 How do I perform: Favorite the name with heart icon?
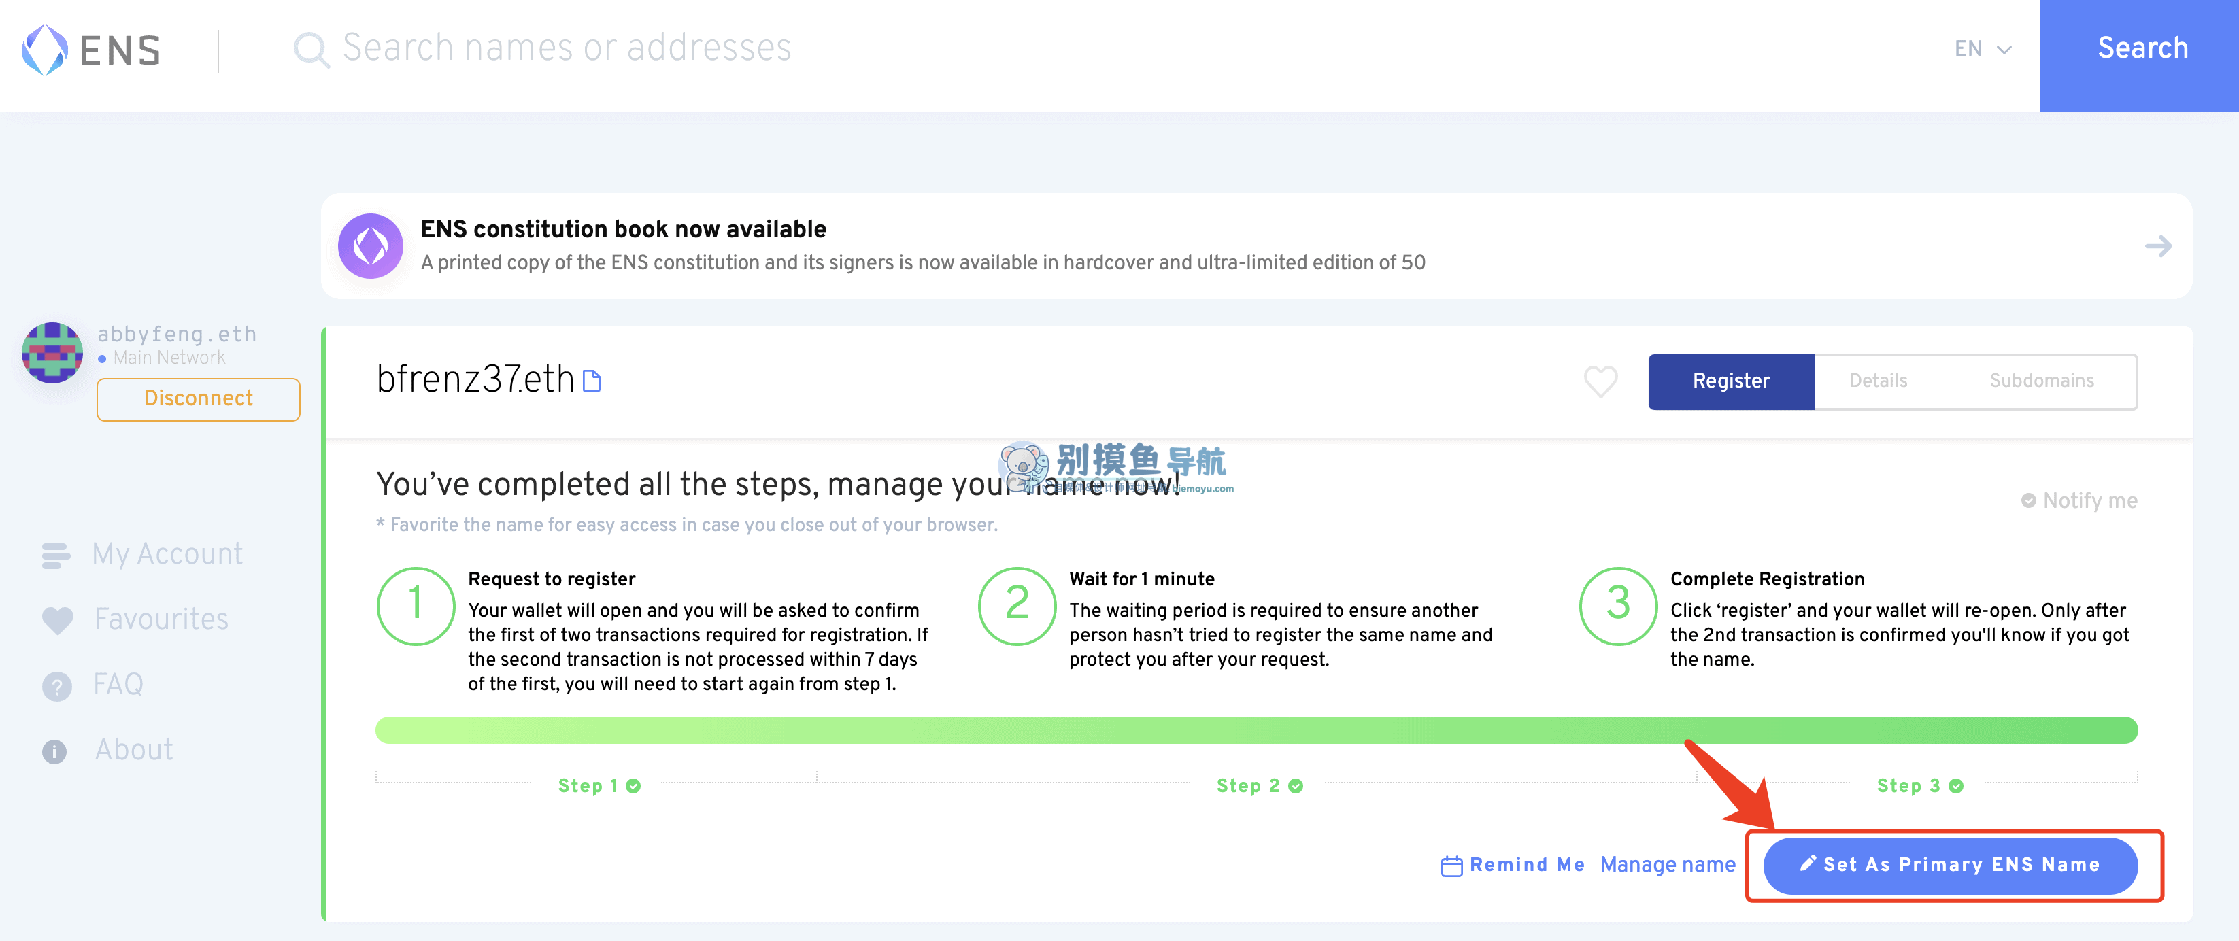(x=1600, y=381)
